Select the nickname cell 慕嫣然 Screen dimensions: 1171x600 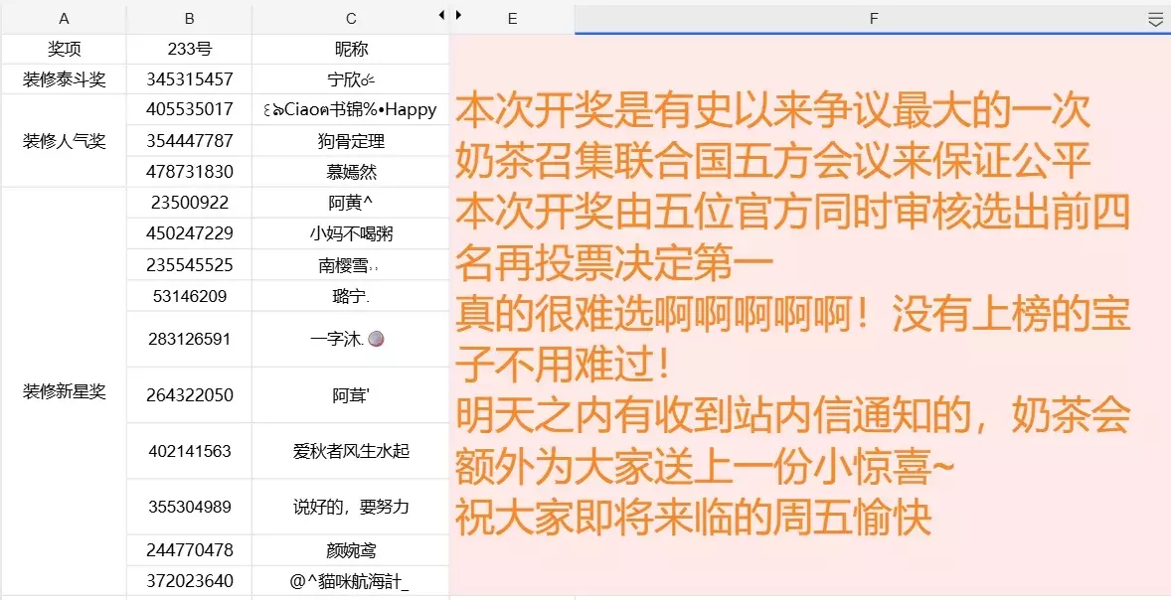(x=351, y=172)
